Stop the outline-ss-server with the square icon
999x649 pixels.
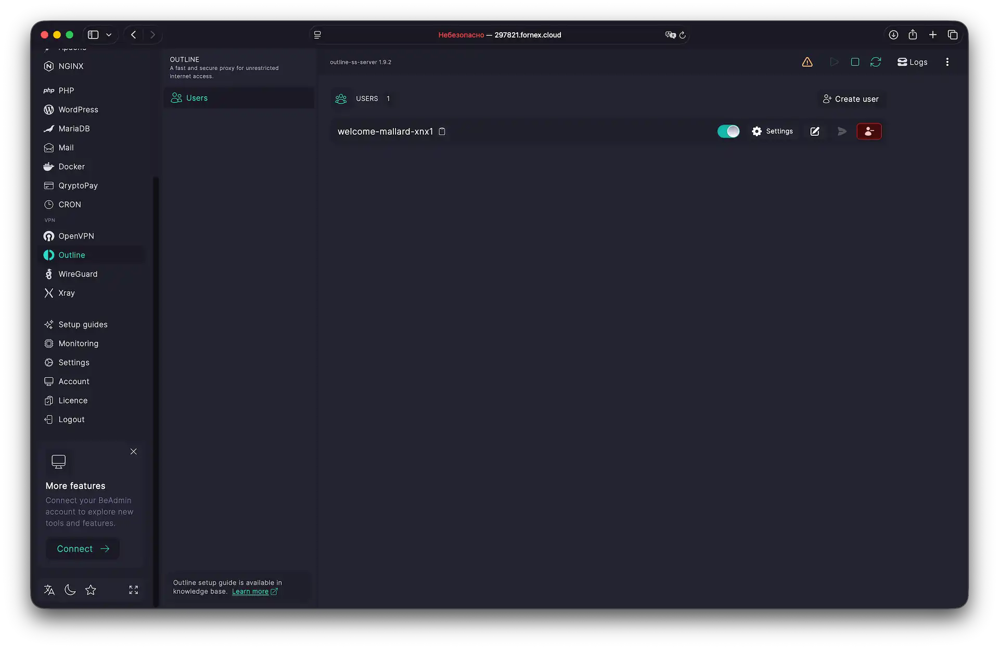click(x=855, y=62)
